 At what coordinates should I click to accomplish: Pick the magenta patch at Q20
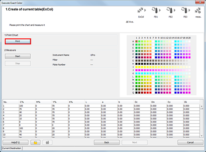tap(189, 92)
